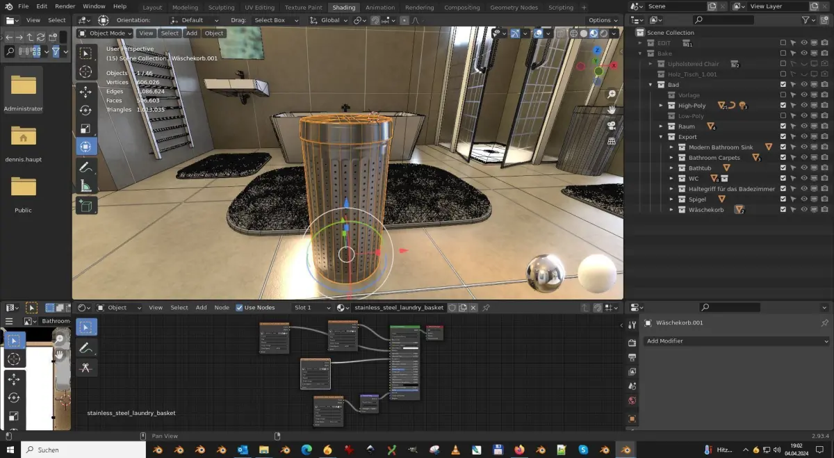834x458 pixels.
Task: Select the Move tool in viewport toolbar
Action: point(86,92)
